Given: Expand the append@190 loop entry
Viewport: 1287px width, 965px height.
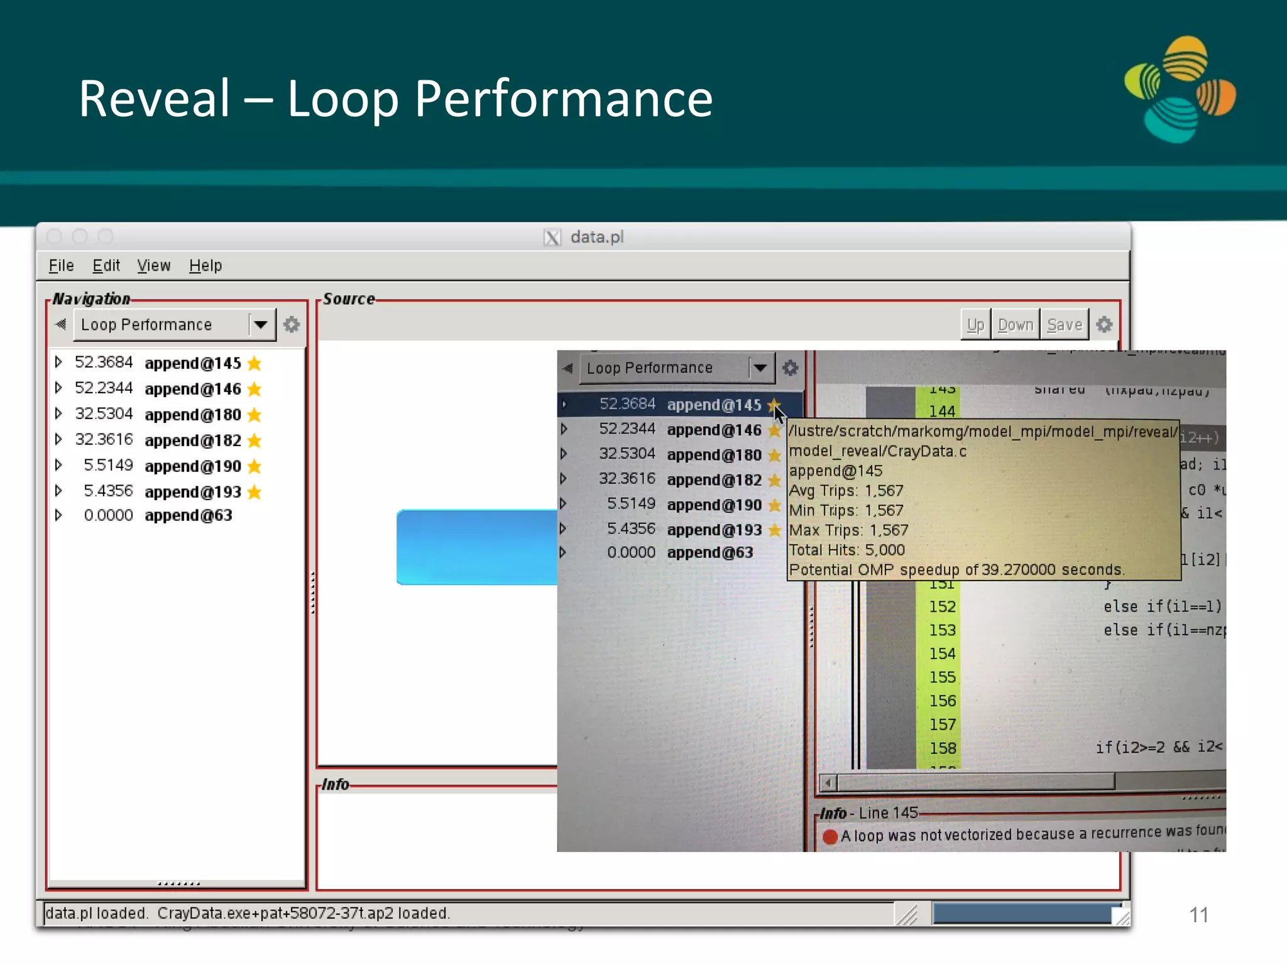Looking at the screenshot, I should [58, 466].
